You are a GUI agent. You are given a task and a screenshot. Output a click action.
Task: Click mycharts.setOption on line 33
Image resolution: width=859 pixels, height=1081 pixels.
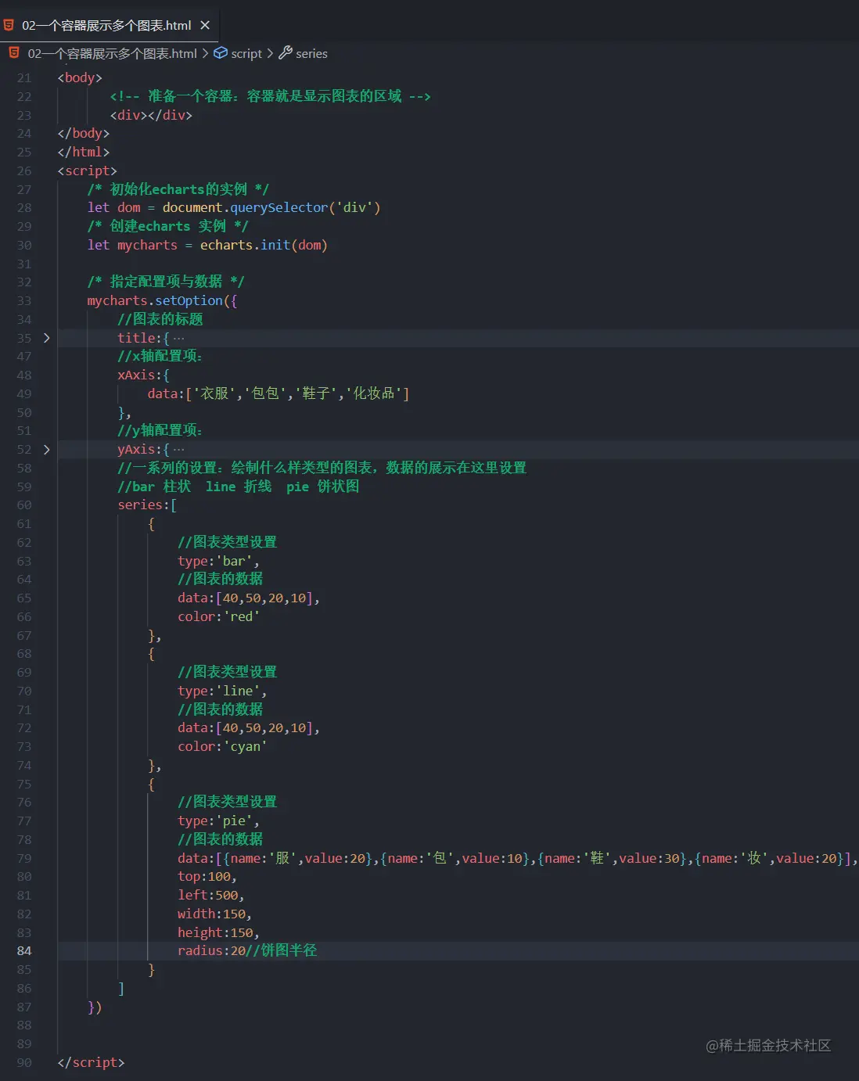[x=155, y=300]
